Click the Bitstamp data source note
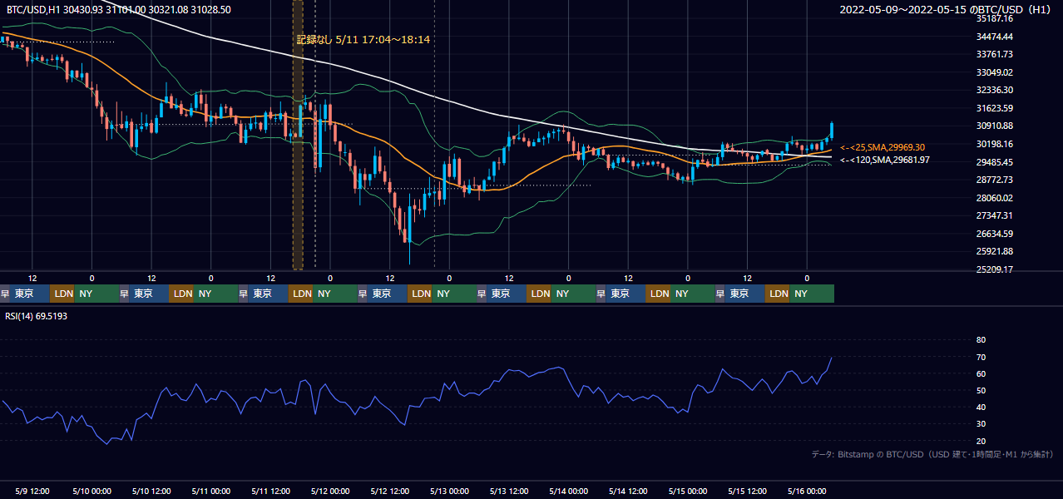 pyautogui.click(x=932, y=454)
